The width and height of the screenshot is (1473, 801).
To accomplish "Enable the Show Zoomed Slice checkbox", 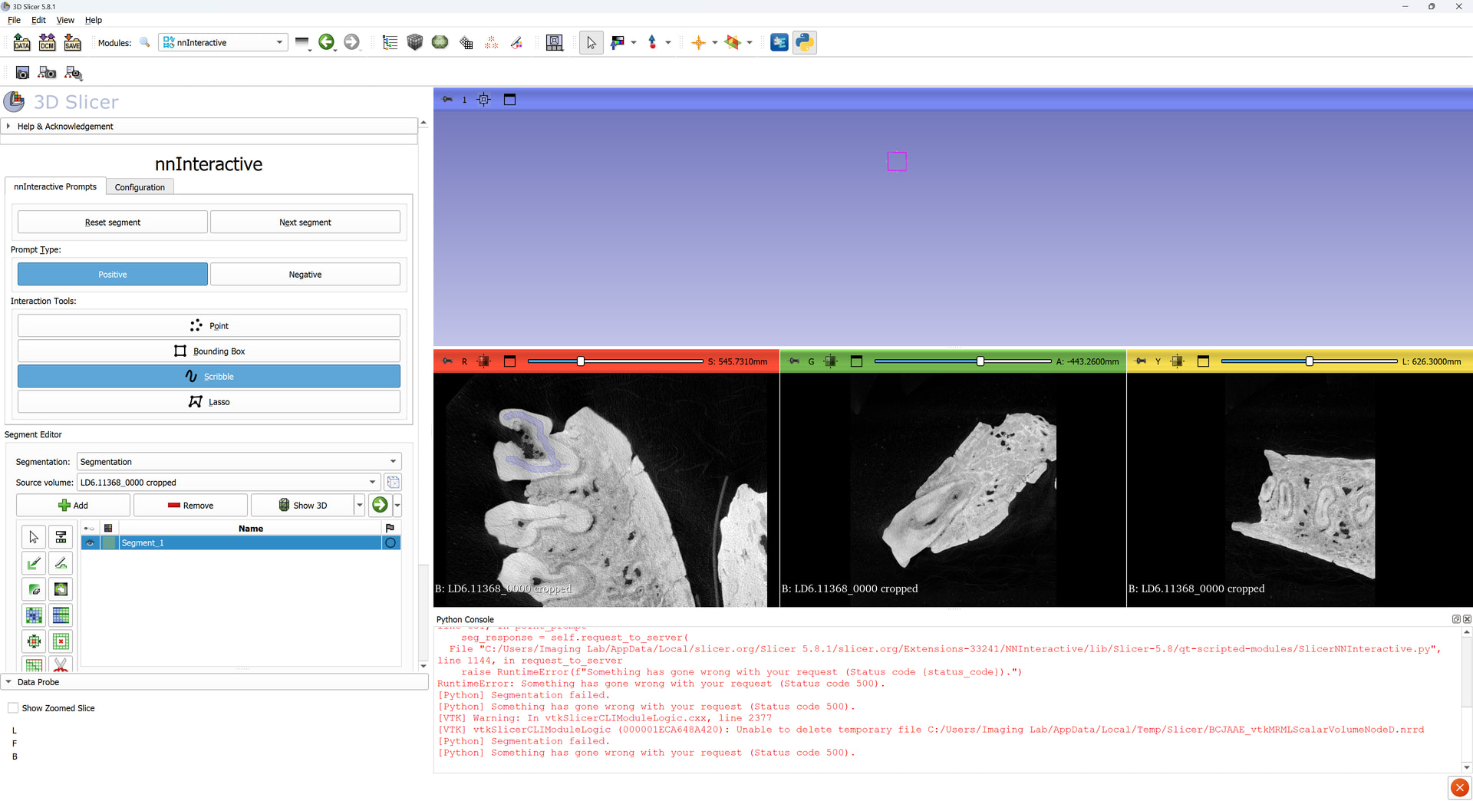I will tap(13, 708).
